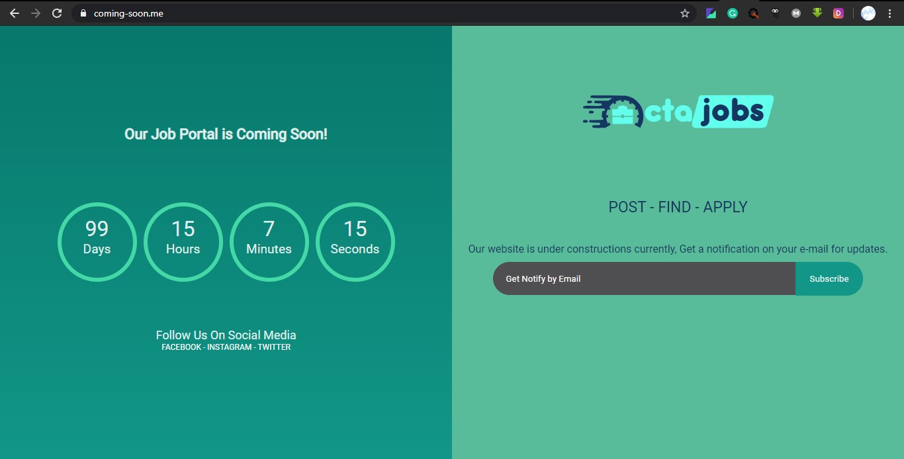Screen dimensions: 904x459
Task: Click the 99 Days countdown circle
Action: point(97,242)
